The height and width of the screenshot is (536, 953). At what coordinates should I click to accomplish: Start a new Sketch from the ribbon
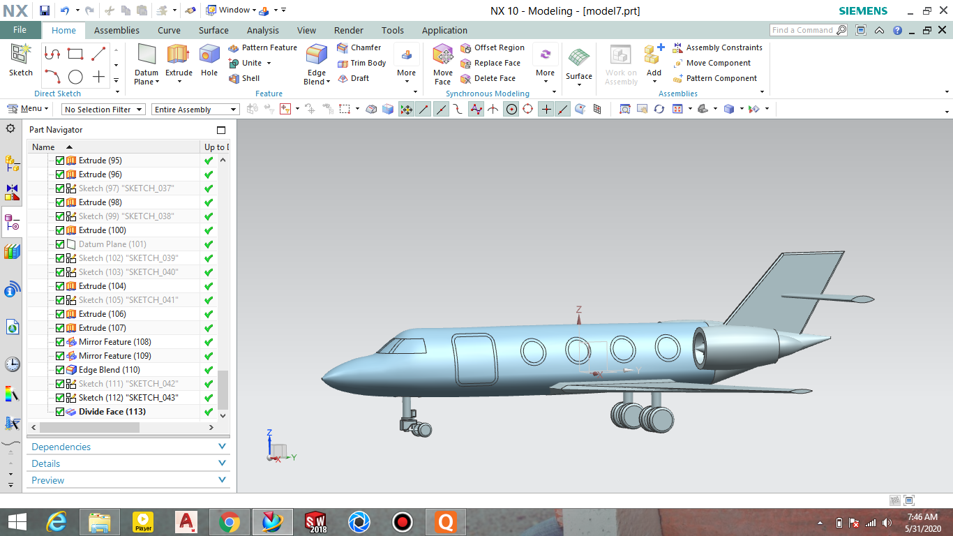[21, 60]
